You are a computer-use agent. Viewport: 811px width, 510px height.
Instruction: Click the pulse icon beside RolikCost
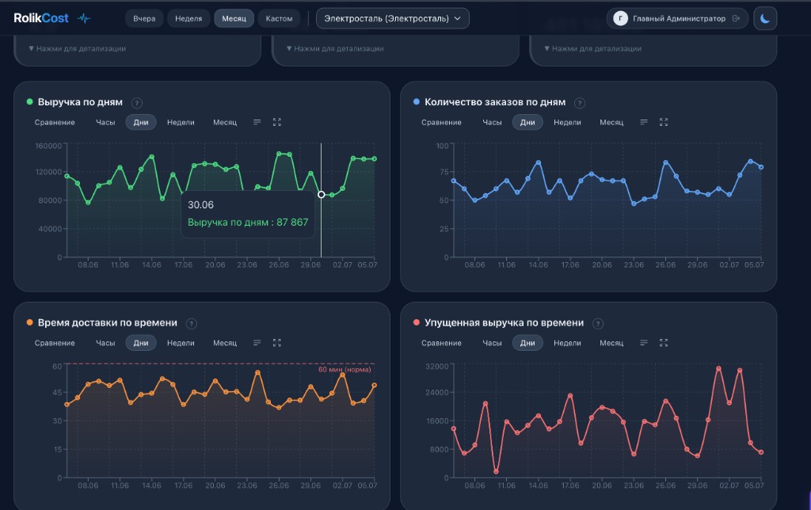84,19
